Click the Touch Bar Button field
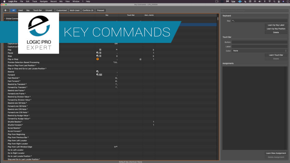290x163 pixels. pos(260,42)
